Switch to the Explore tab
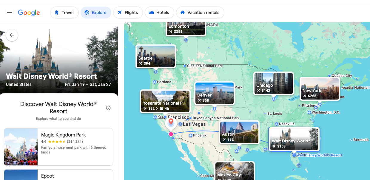 [96, 13]
